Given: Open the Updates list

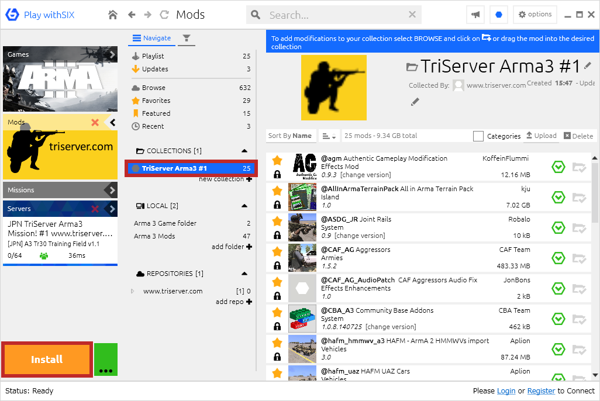Looking at the screenshot, I should click(x=191, y=69).
